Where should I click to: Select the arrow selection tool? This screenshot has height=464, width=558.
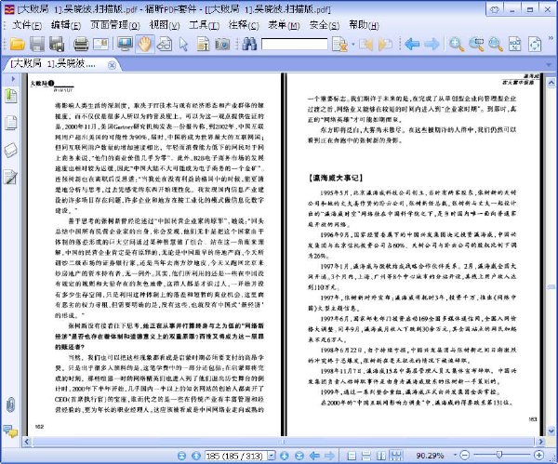click(183, 45)
